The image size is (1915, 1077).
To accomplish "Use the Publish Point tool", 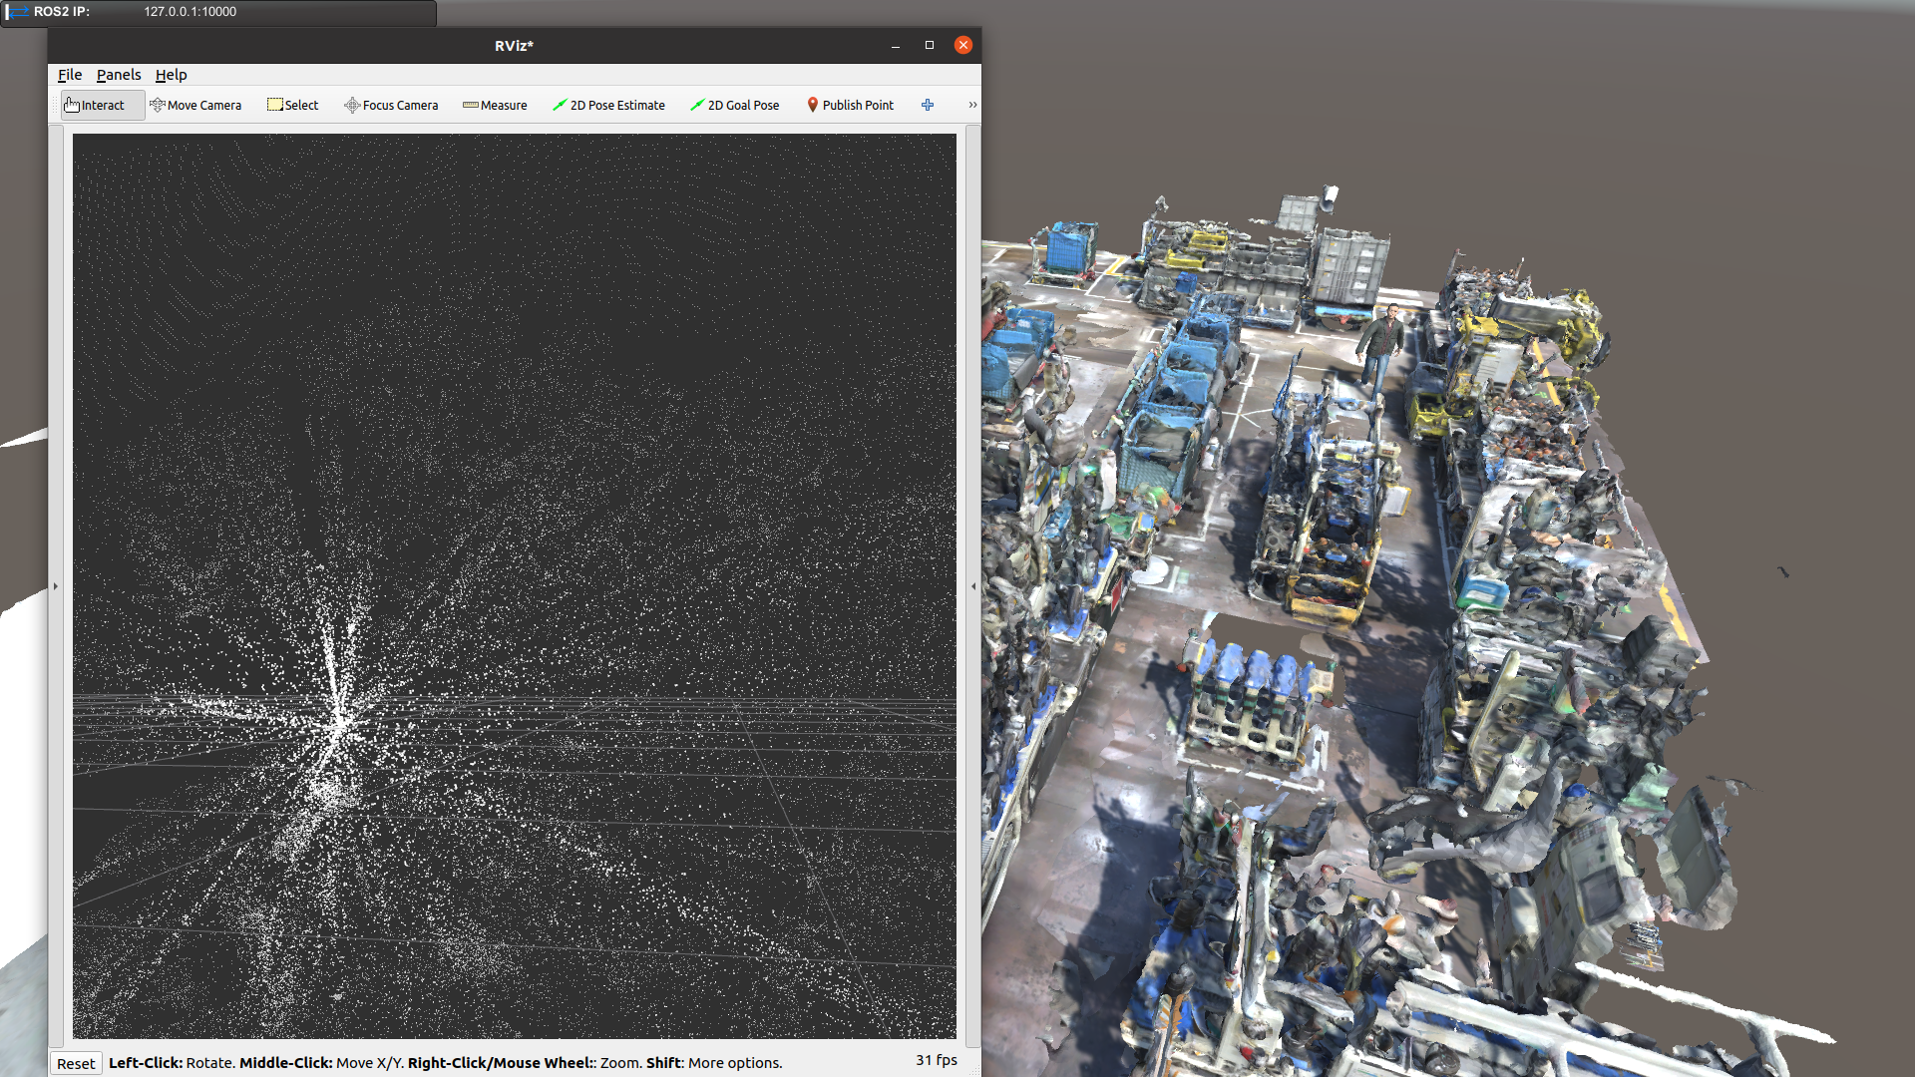I will [x=850, y=105].
